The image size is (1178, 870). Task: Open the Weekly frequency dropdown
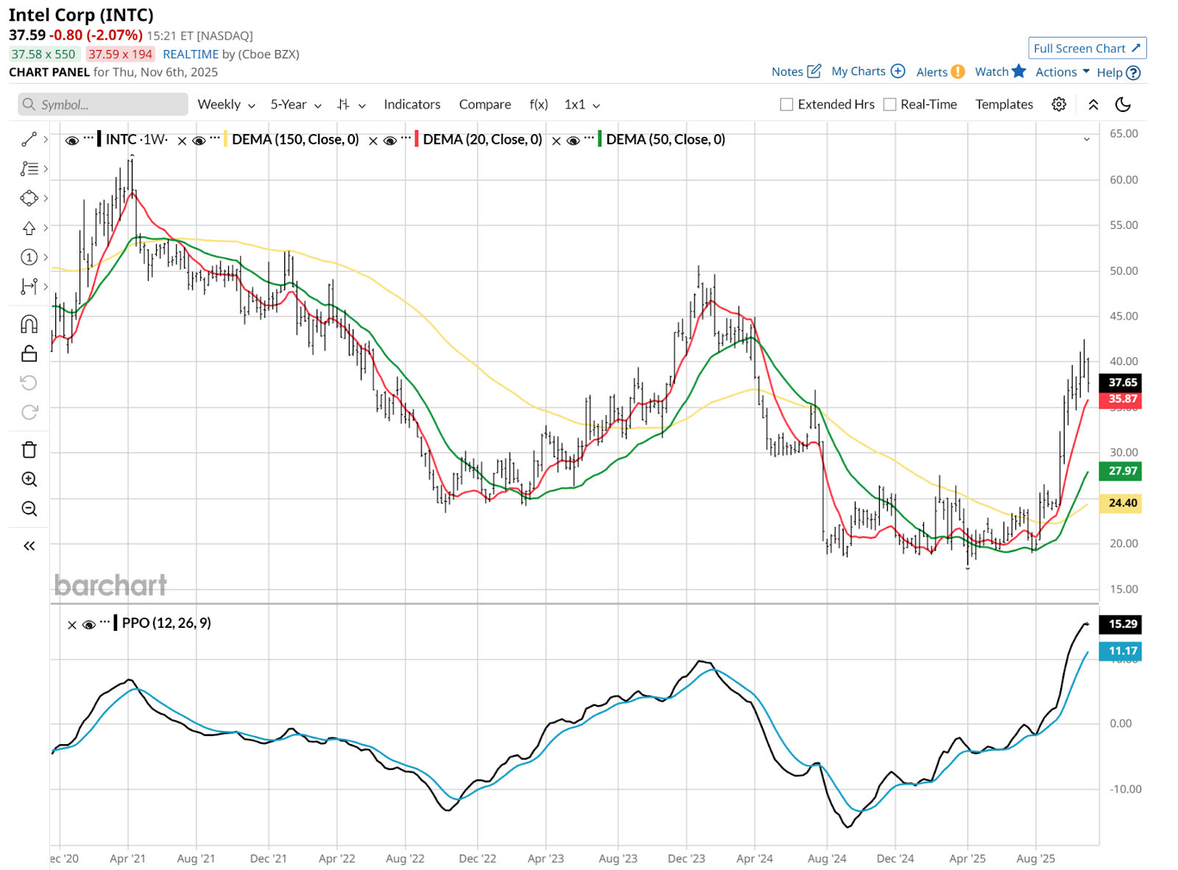[x=226, y=105]
